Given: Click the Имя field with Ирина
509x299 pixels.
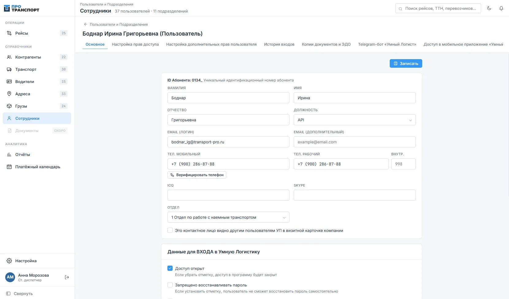Looking at the screenshot, I should [x=354, y=98].
